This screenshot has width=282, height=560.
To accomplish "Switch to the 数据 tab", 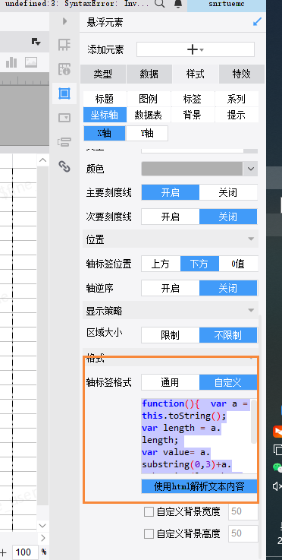I will coord(149,74).
